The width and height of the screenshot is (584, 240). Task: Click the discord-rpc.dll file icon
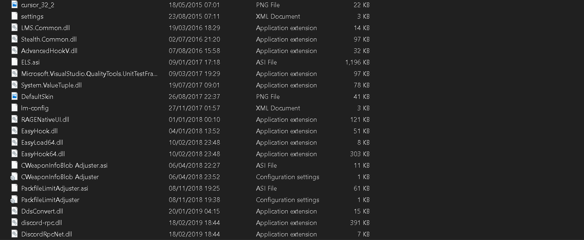14,222
